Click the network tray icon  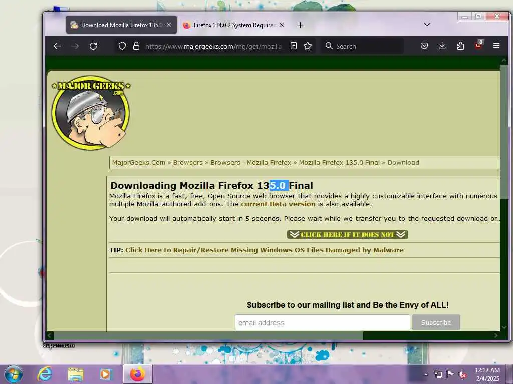click(x=438, y=374)
